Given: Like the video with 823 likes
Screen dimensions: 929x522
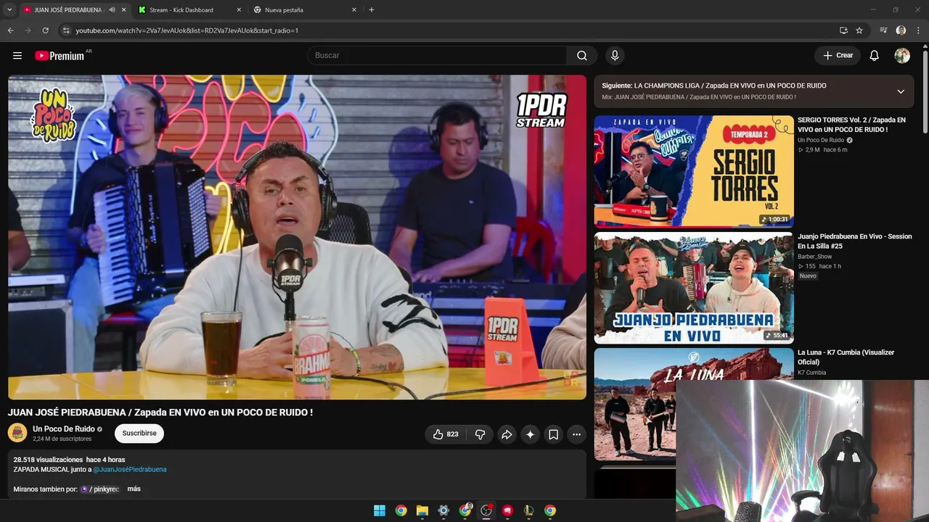Looking at the screenshot, I should [446, 434].
